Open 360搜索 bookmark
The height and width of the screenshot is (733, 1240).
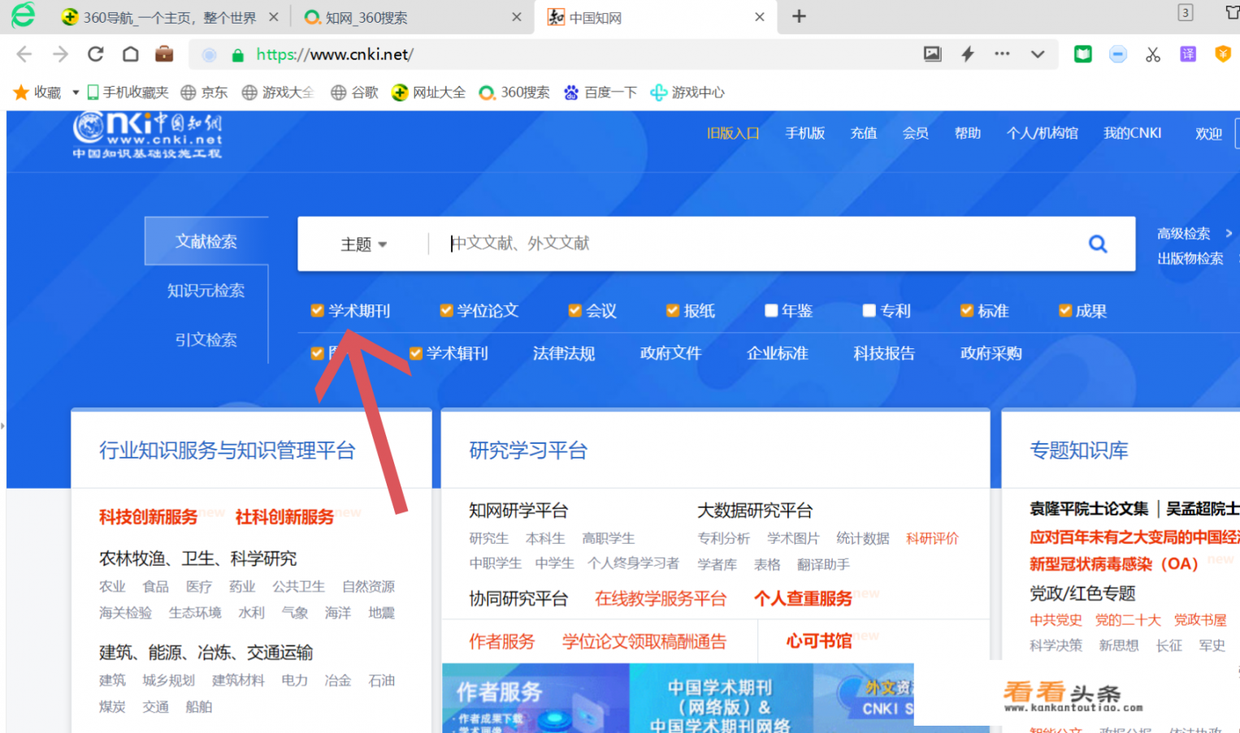514,93
